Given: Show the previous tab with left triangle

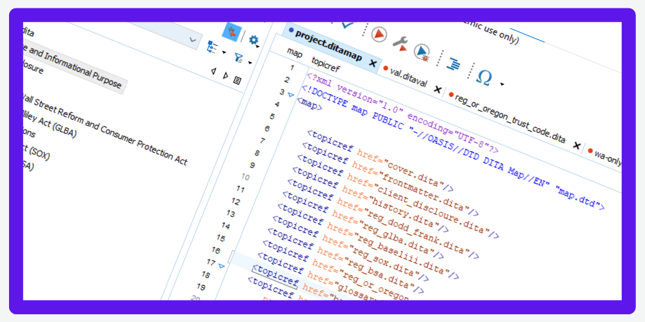Looking at the screenshot, I should pos(213,71).
